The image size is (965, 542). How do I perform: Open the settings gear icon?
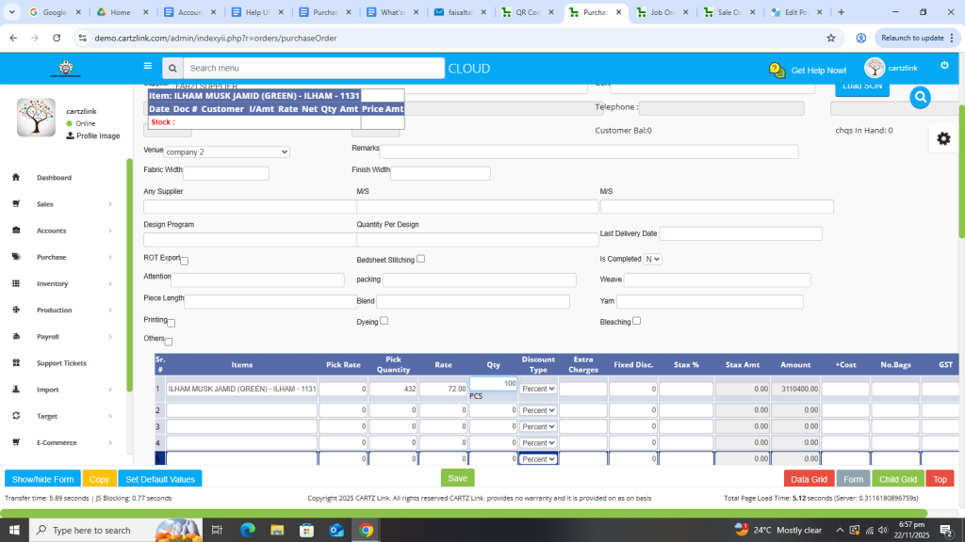[x=943, y=138]
